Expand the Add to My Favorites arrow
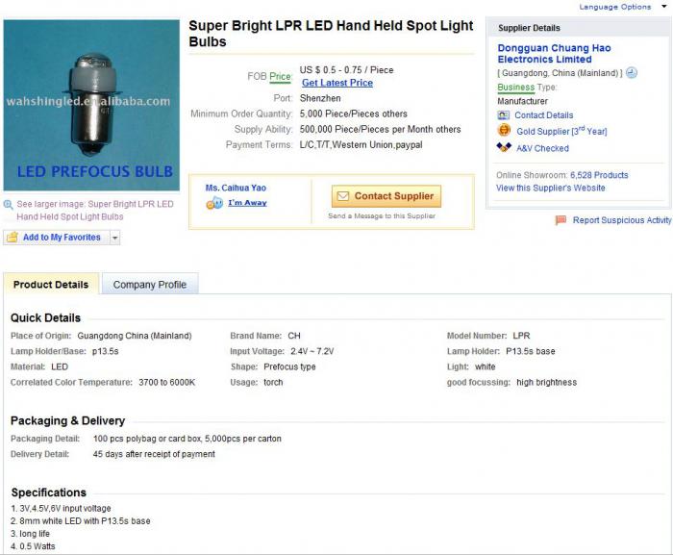The width and height of the screenshot is (673, 555). point(114,238)
